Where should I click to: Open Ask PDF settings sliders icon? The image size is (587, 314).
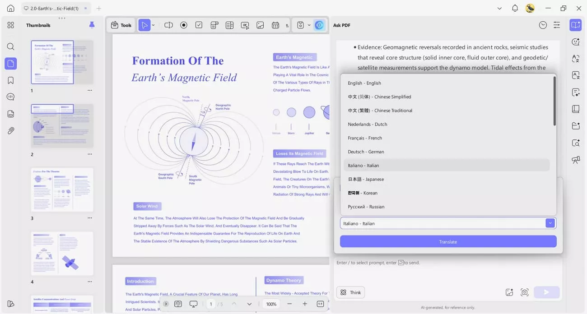(557, 25)
